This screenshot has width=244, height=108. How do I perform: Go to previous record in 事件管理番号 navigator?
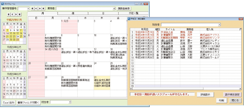coord(36,9)
